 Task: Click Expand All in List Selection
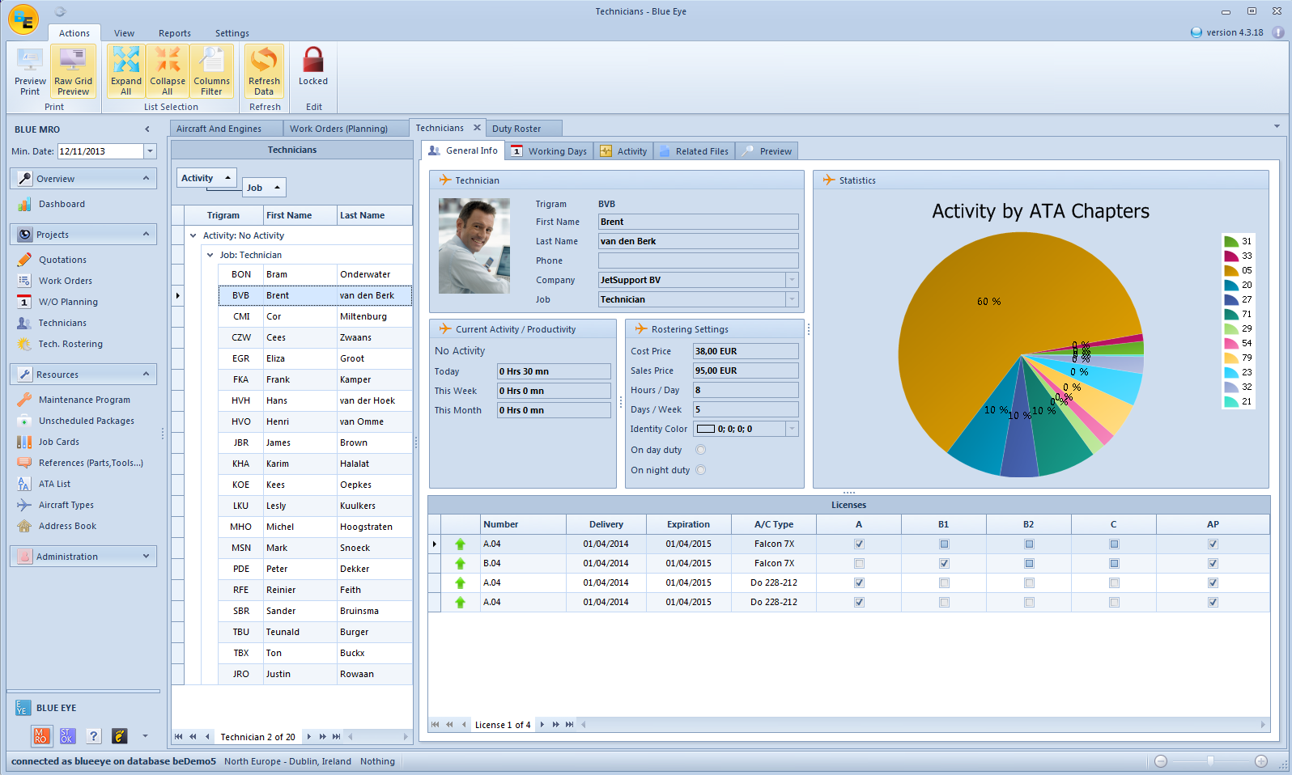pyautogui.click(x=126, y=71)
